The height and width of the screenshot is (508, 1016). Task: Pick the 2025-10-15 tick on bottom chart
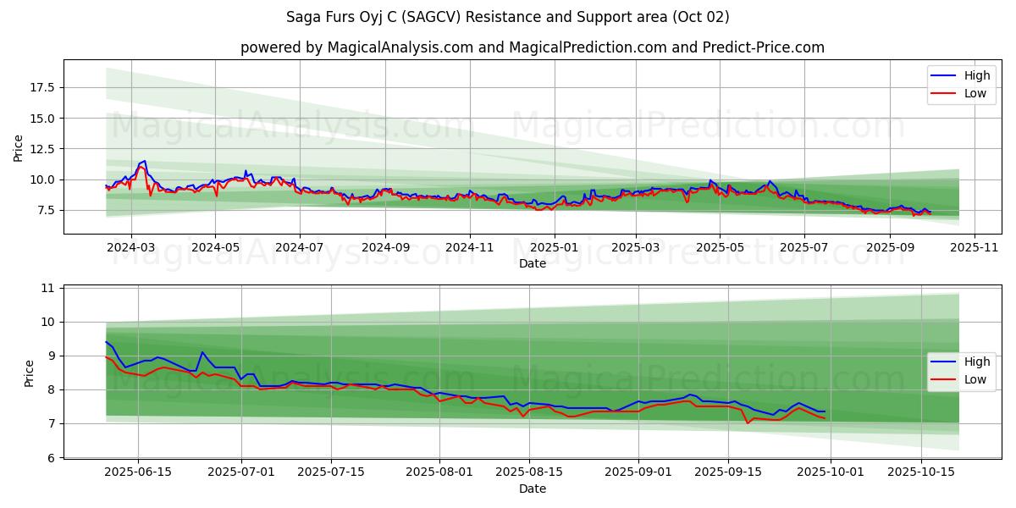(x=919, y=472)
